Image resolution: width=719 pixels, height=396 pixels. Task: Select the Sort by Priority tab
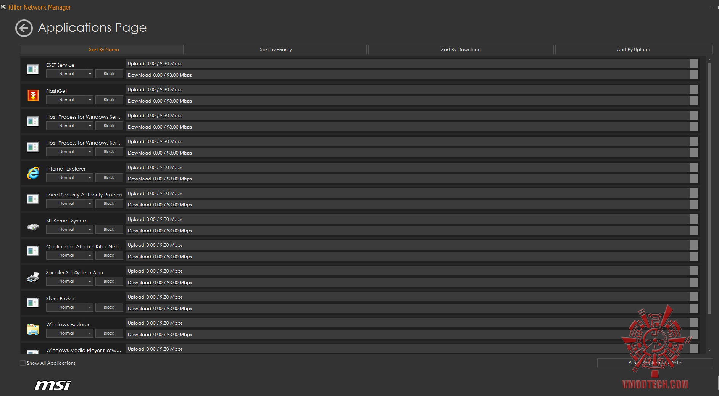[x=276, y=50]
